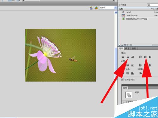Switch to the 对齐 tab

pos(121,48)
